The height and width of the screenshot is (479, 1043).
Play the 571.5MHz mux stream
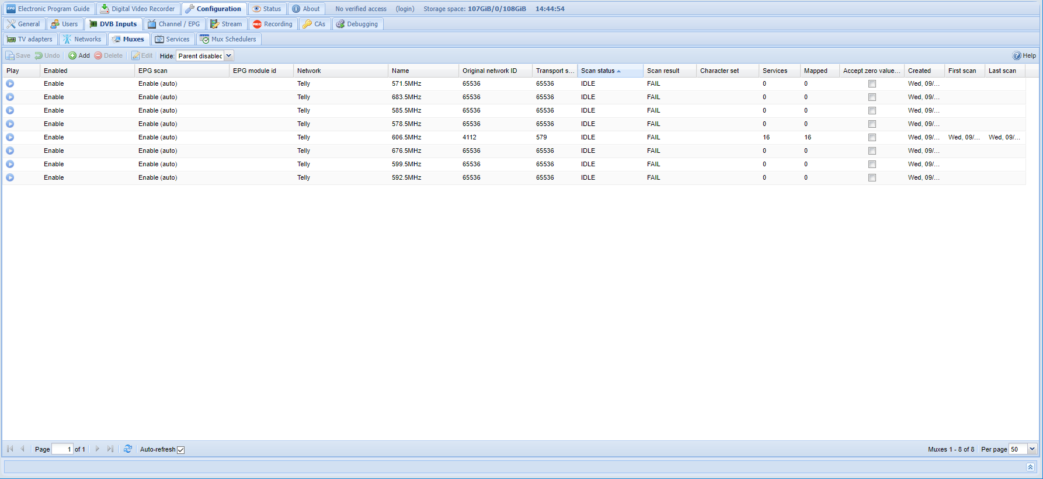tap(10, 83)
